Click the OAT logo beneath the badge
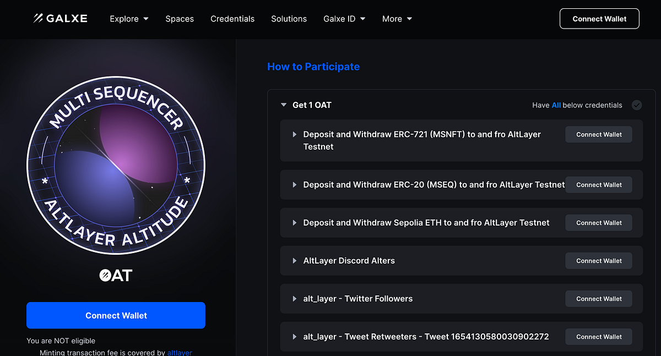The image size is (661, 356). (116, 275)
